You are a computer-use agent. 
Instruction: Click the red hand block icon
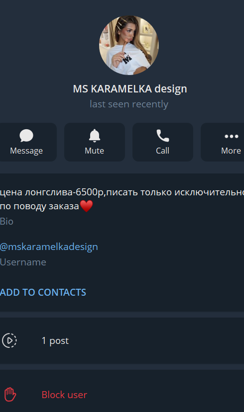(10, 395)
